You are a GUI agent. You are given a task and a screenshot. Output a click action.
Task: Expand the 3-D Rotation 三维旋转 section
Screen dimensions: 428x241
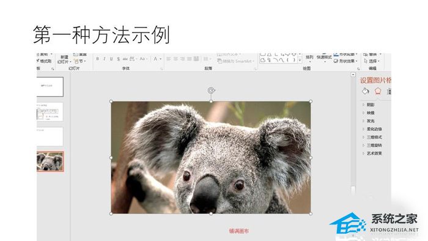372,145
